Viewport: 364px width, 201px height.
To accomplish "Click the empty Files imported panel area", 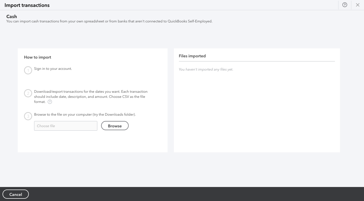I will pyautogui.click(x=257, y=112).
